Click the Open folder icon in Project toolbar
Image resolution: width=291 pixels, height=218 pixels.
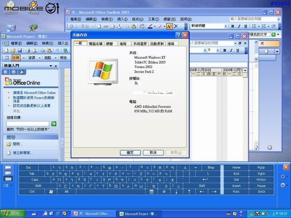13,50
